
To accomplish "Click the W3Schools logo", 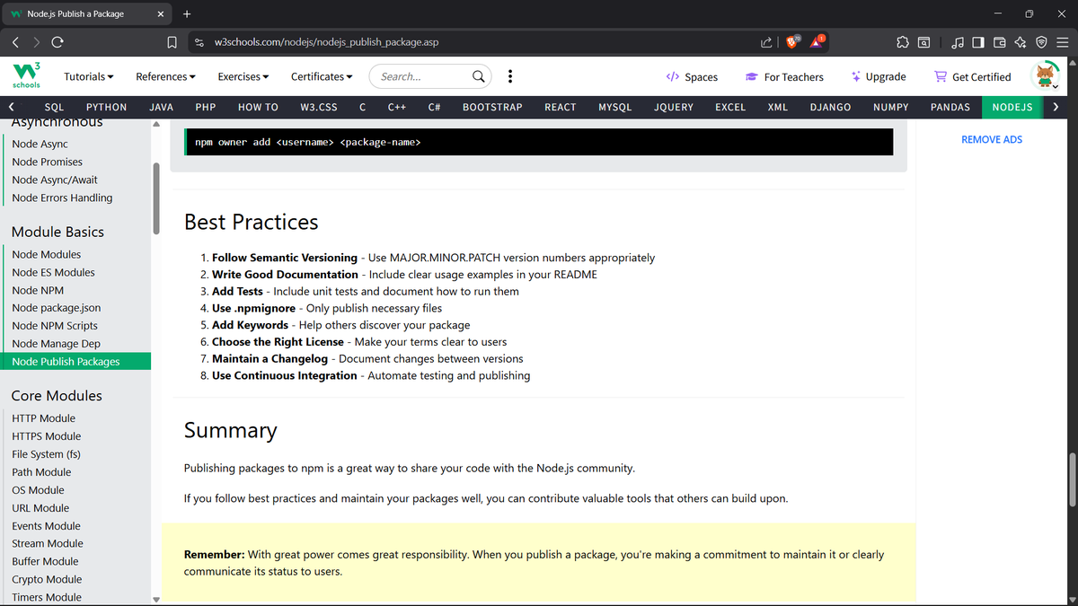I will point(25,76).
